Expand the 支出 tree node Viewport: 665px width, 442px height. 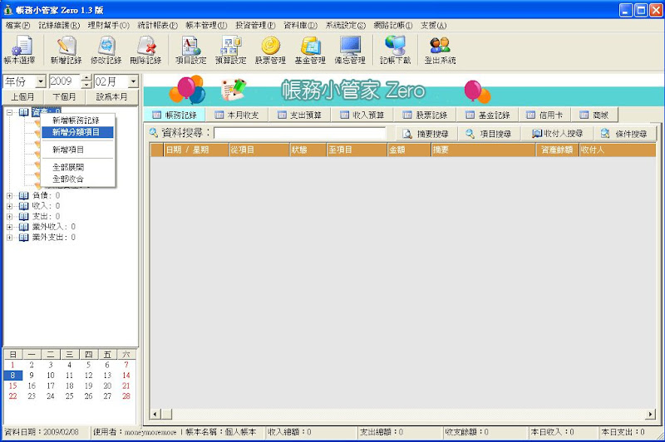click(x=10, y=217)
